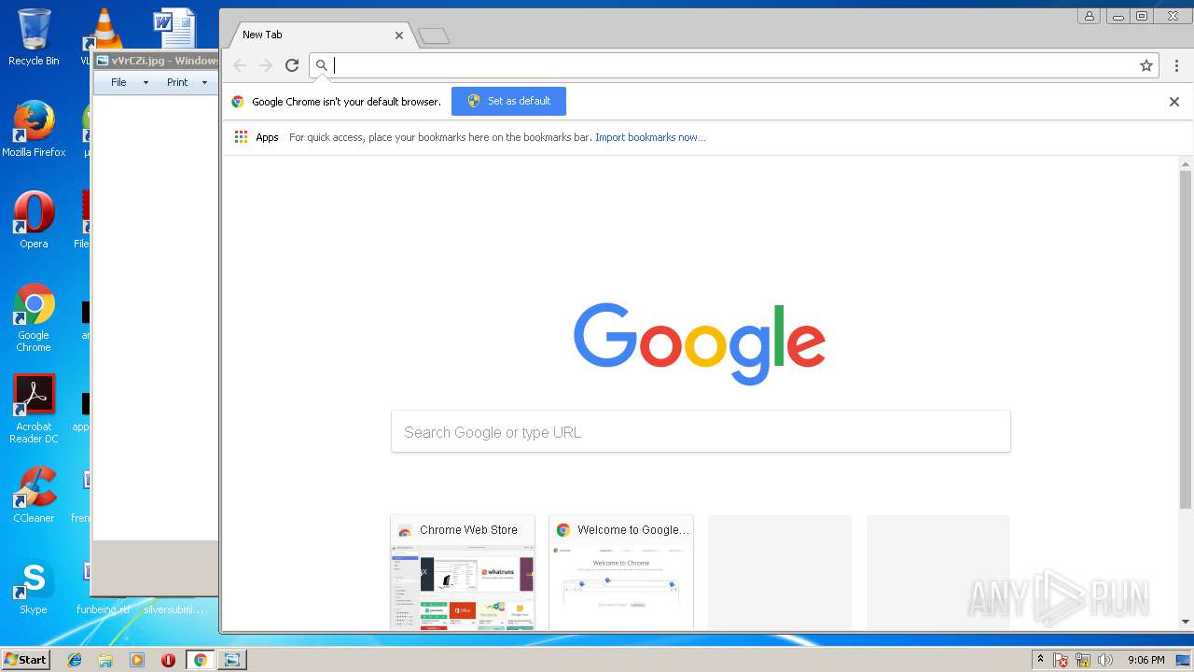
Task: Go back in Chrome
Action: [240, 65]
